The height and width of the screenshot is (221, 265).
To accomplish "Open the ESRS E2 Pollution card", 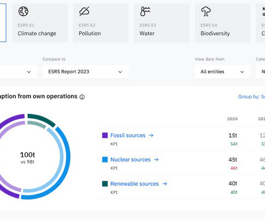I will pyautogui.click(x=101, y=23).
